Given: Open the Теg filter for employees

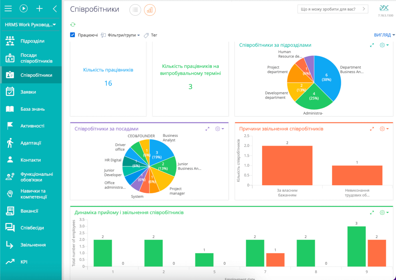Looking at the screenshot, I should pyautogui.click(x=150, y=35).
